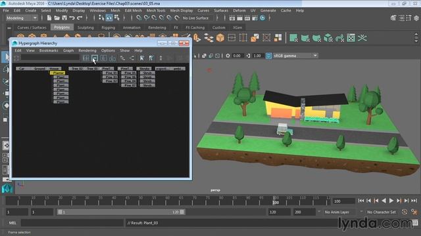
Task: Click the snap to grids magnet icon
Action: [139, 18]
